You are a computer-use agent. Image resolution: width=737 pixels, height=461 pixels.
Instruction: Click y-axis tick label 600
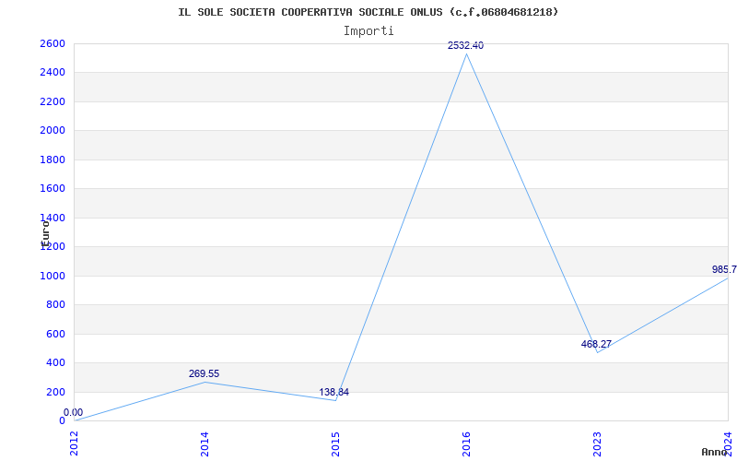click(x=55, y=334)
